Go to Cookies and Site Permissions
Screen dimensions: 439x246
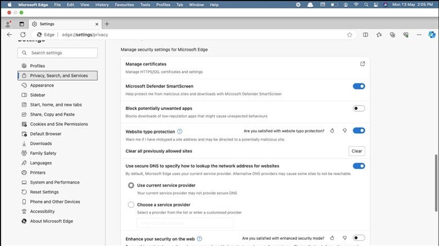coord(59,124)
